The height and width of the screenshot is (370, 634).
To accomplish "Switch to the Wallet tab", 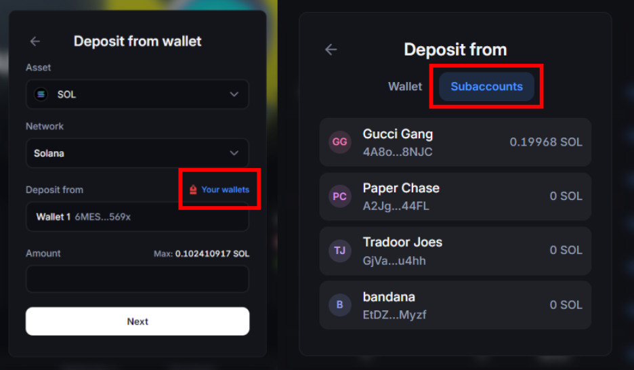I will pyautogui.click(x=405, y=87).
